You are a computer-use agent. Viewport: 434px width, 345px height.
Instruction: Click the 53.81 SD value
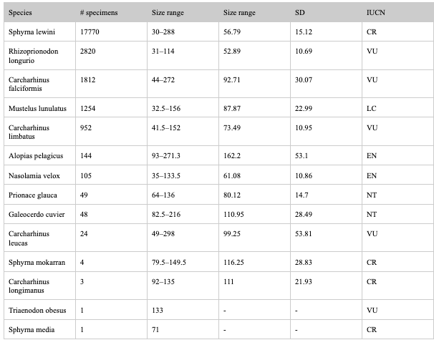(303, 234)
